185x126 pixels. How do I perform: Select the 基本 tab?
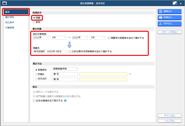coord(16,12)
